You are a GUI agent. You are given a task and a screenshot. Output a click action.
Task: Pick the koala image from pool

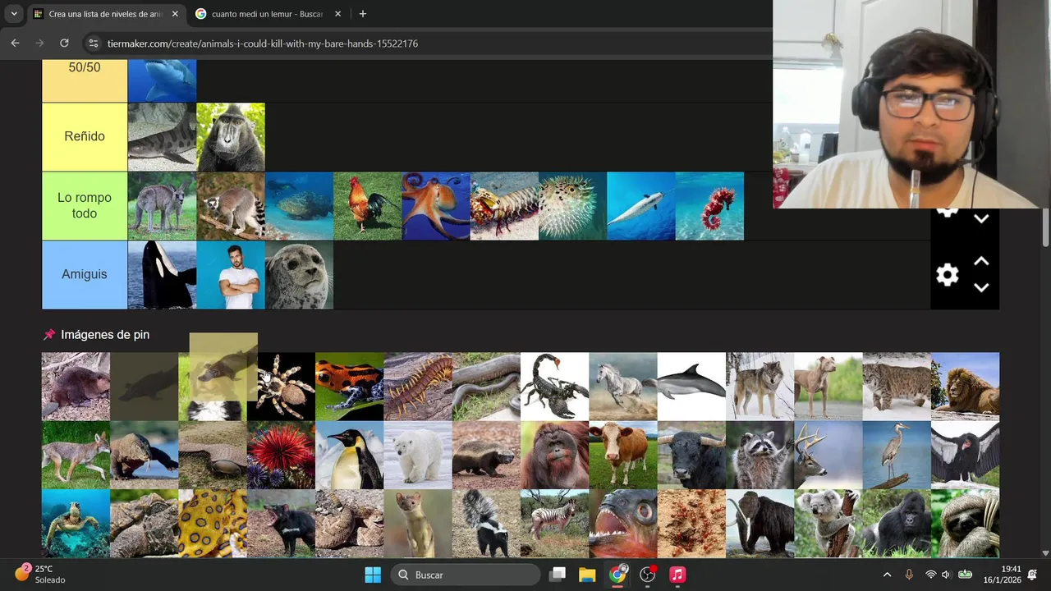[828, 524]
